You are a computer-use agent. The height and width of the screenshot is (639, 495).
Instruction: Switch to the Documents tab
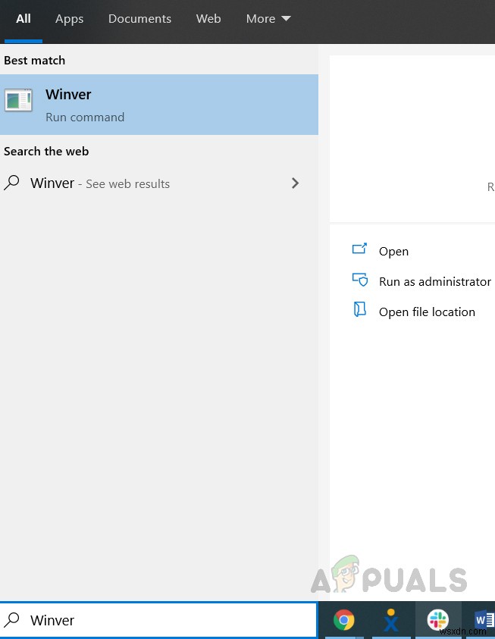(139, 18)
